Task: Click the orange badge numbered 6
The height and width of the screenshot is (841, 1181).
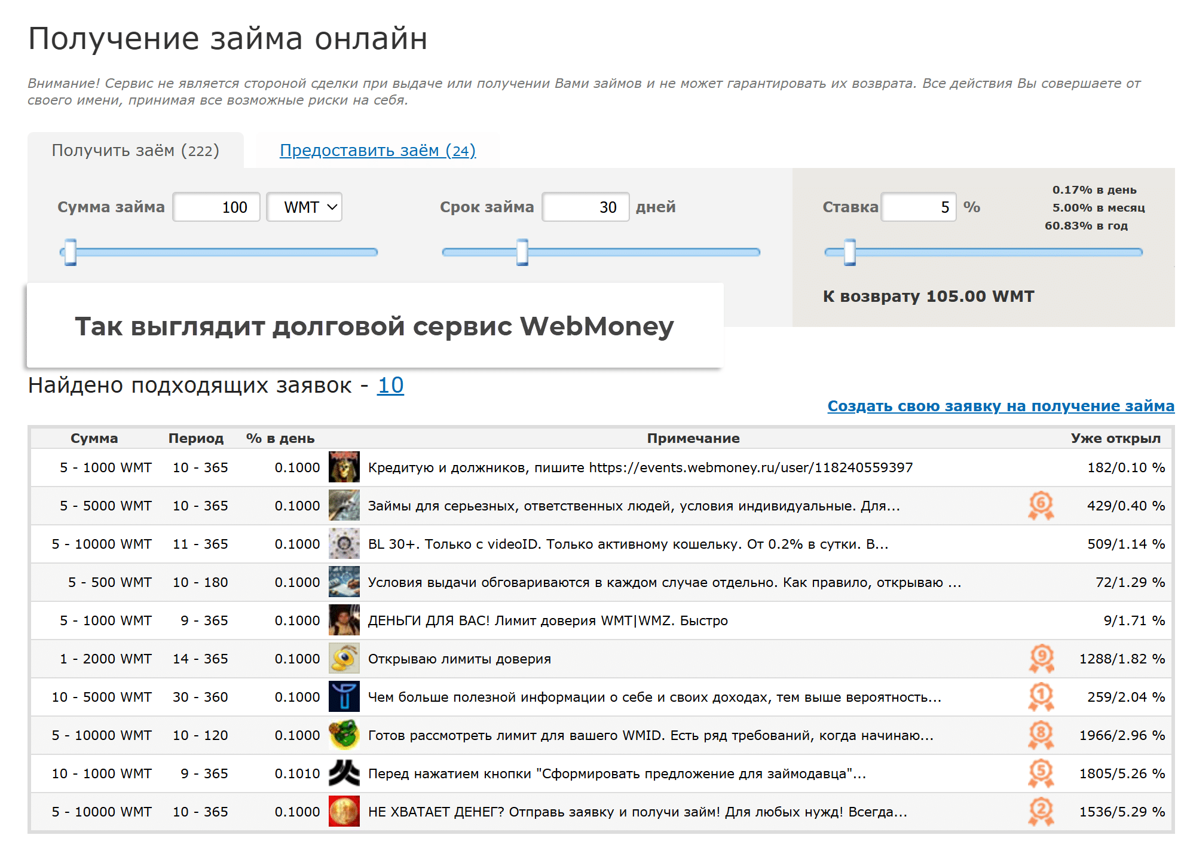Action: [1041, 505]
